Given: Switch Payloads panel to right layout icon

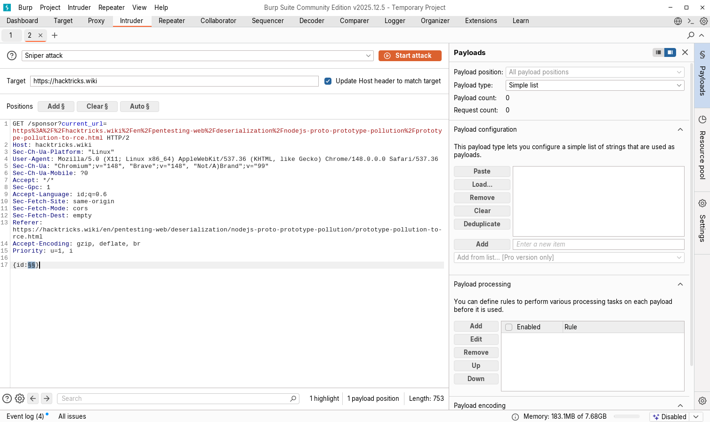Looking at the screenshot, I should click(670, 53).
